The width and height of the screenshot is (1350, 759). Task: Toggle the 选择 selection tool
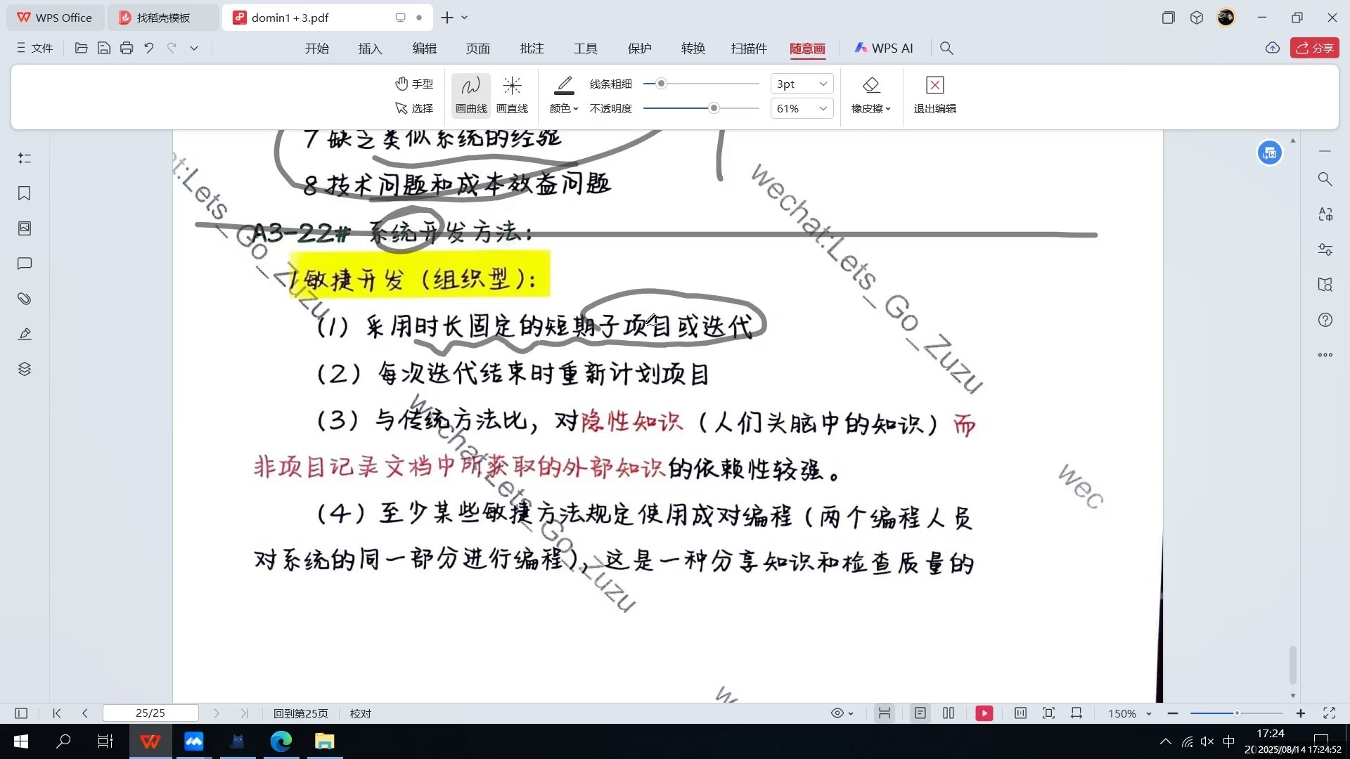pyautogui.click(x=415, y=109)
